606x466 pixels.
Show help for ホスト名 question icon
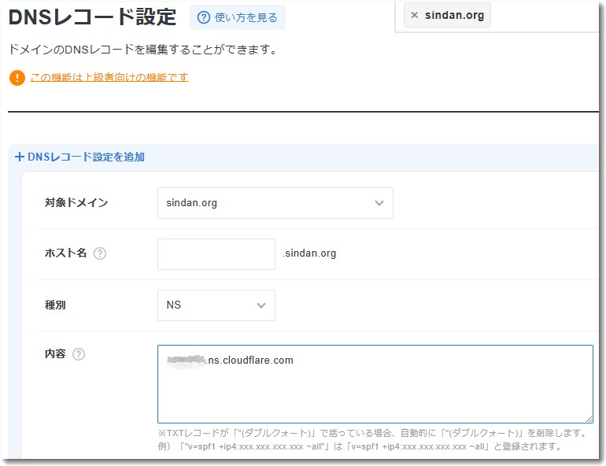(100, 253)
